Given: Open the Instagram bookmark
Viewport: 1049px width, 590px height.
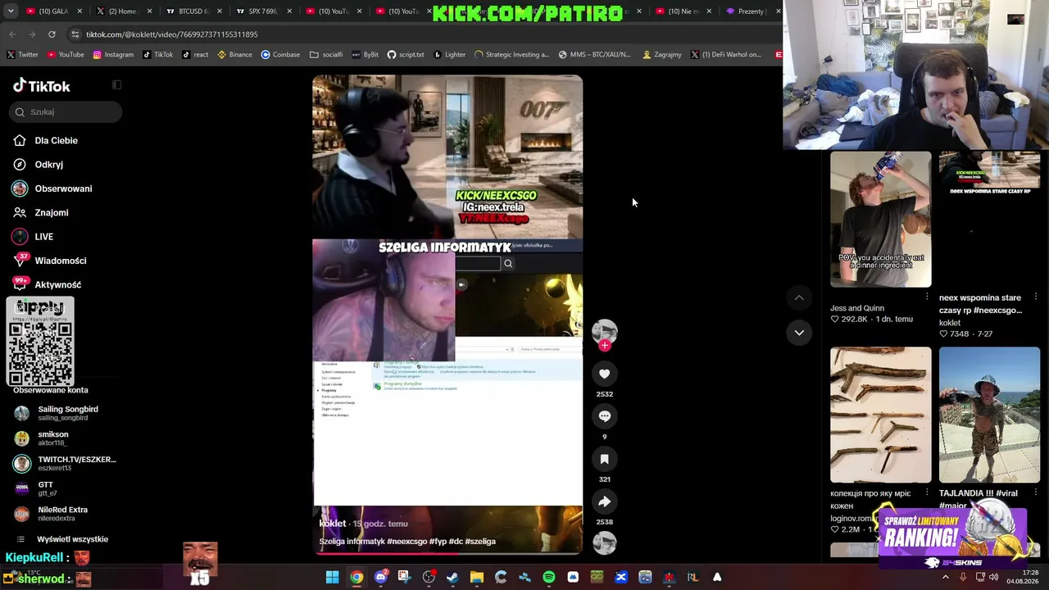Looking at the screenshot, I should click(113, 55).
